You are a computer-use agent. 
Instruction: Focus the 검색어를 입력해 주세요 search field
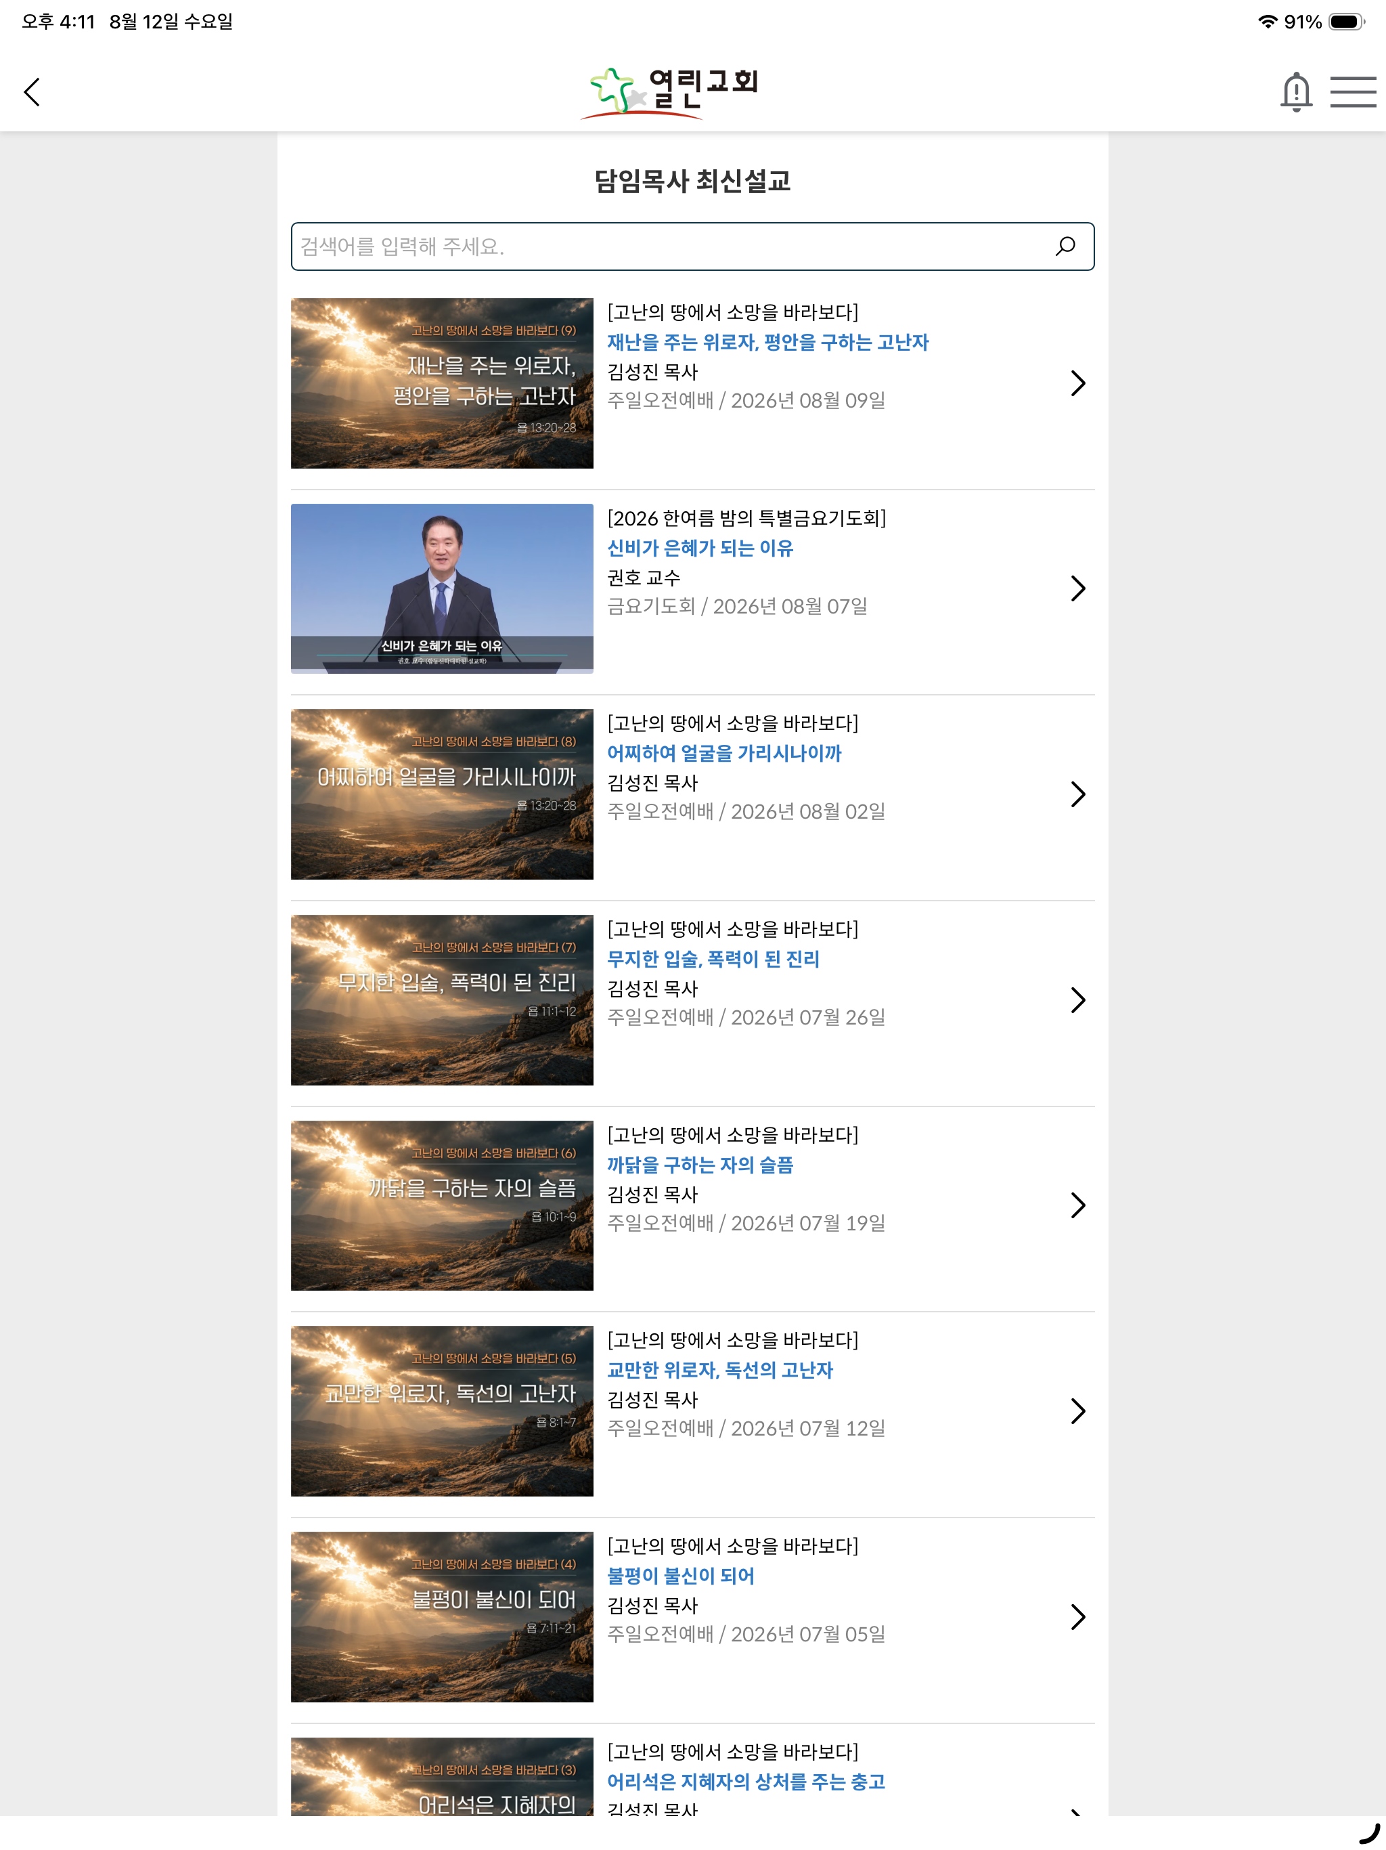[692, 246]
